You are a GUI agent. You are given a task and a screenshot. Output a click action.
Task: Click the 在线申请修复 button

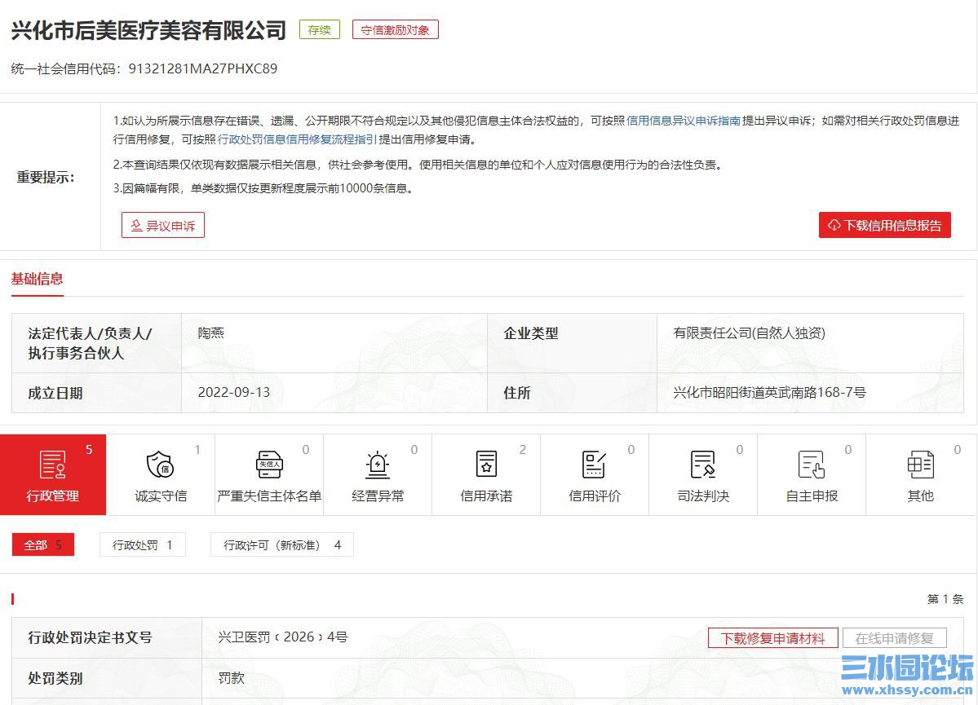pos(895,638)
